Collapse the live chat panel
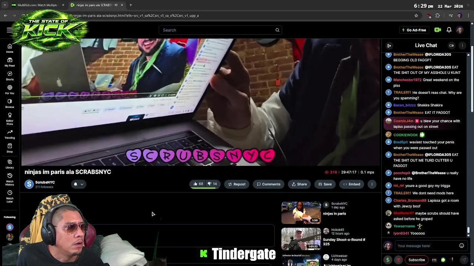 click(x=389, y=45)
